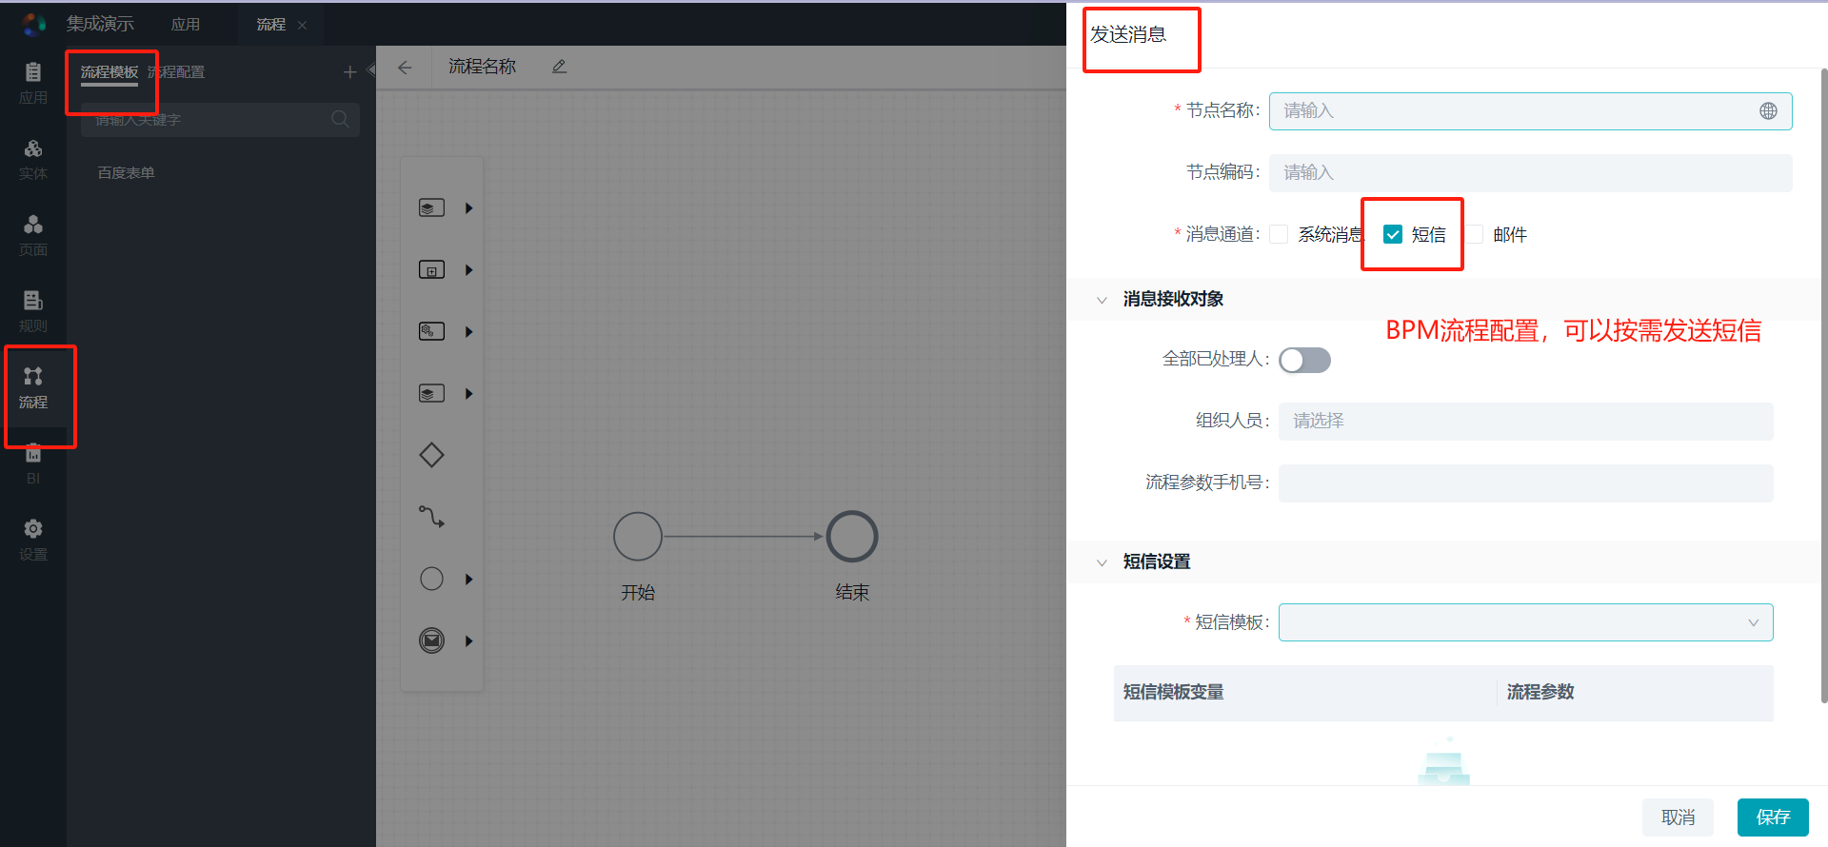Image resolution: width=1828 pixels, height=847 pixels.
Task: Click the 发送消息 panel title
Action: pos(1128,35)
